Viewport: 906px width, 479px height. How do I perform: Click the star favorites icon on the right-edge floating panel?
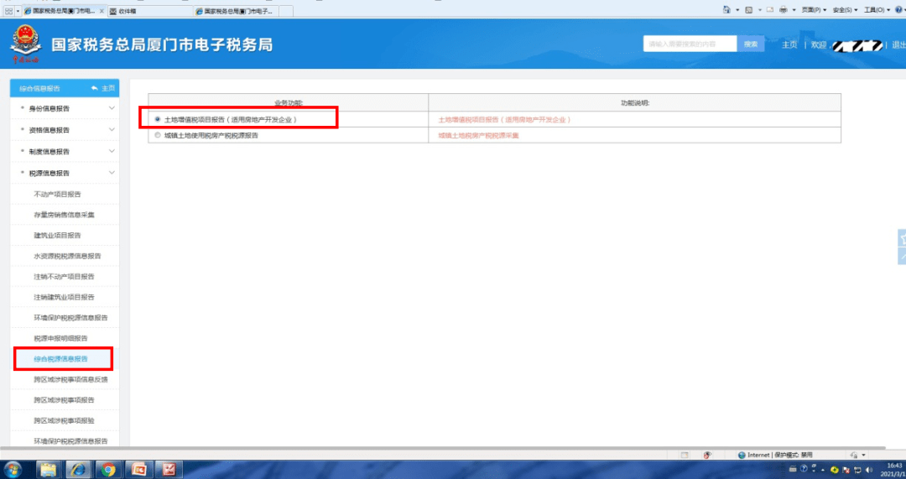pyautogui.click(x=902, y=238)
